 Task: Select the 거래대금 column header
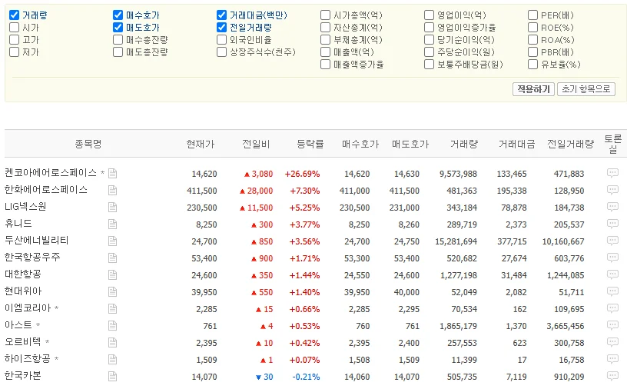[x=516, y=144]
